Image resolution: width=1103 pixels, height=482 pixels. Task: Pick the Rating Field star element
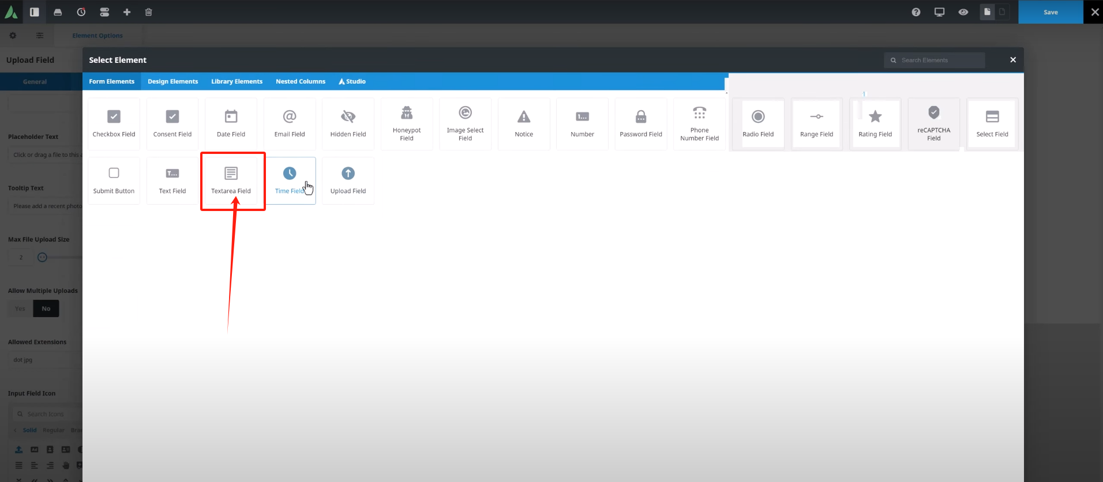875,123
